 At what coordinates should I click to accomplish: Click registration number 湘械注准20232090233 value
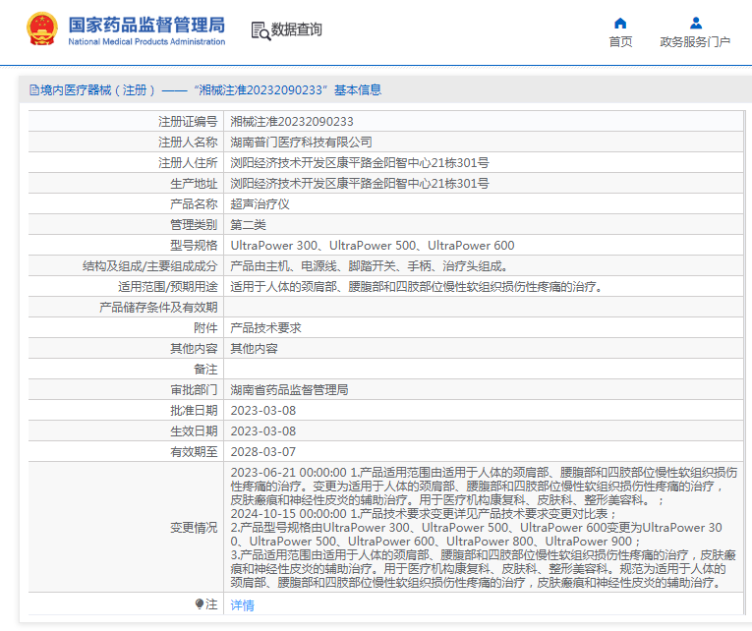292,122
